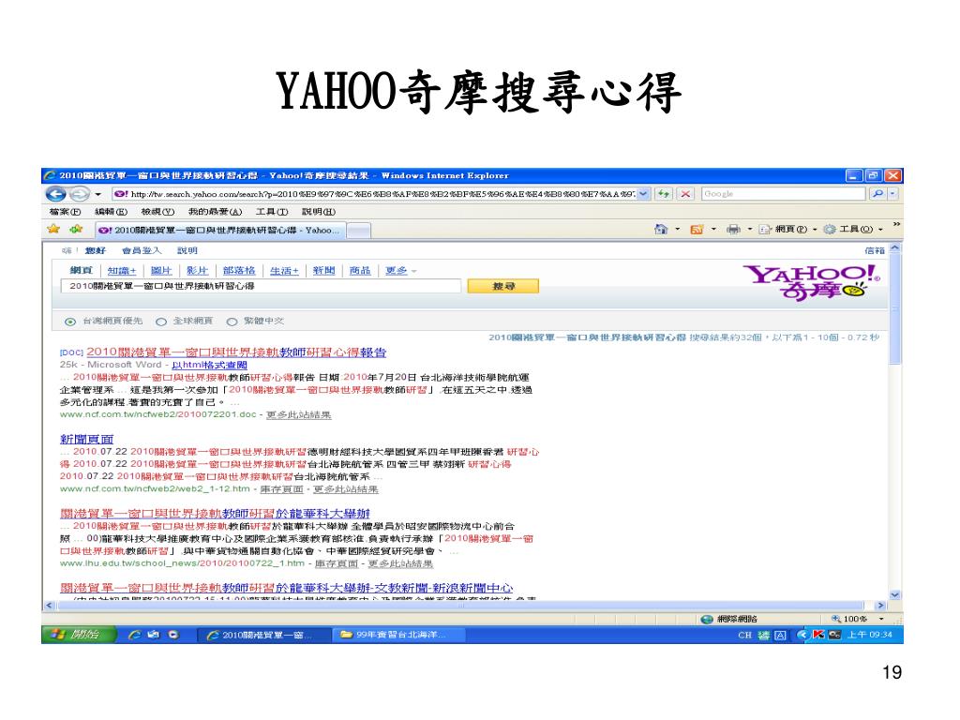Click 庫存頁面 under web2_1-12.htm result
This screenshot has width=960, height=720.
[281, 489]
